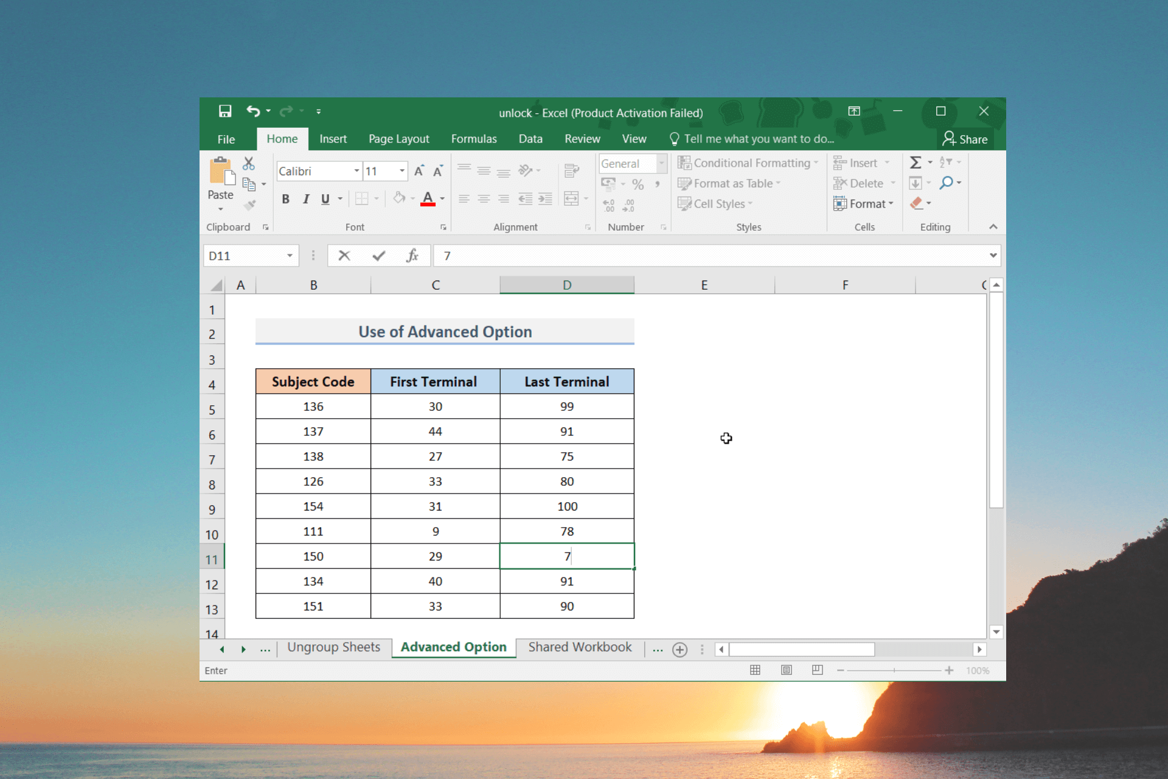Open the Ungroup Sheets worksheet tab
Image resolution: width=1168 pixels, height=779 pixels.
[333, 647]
